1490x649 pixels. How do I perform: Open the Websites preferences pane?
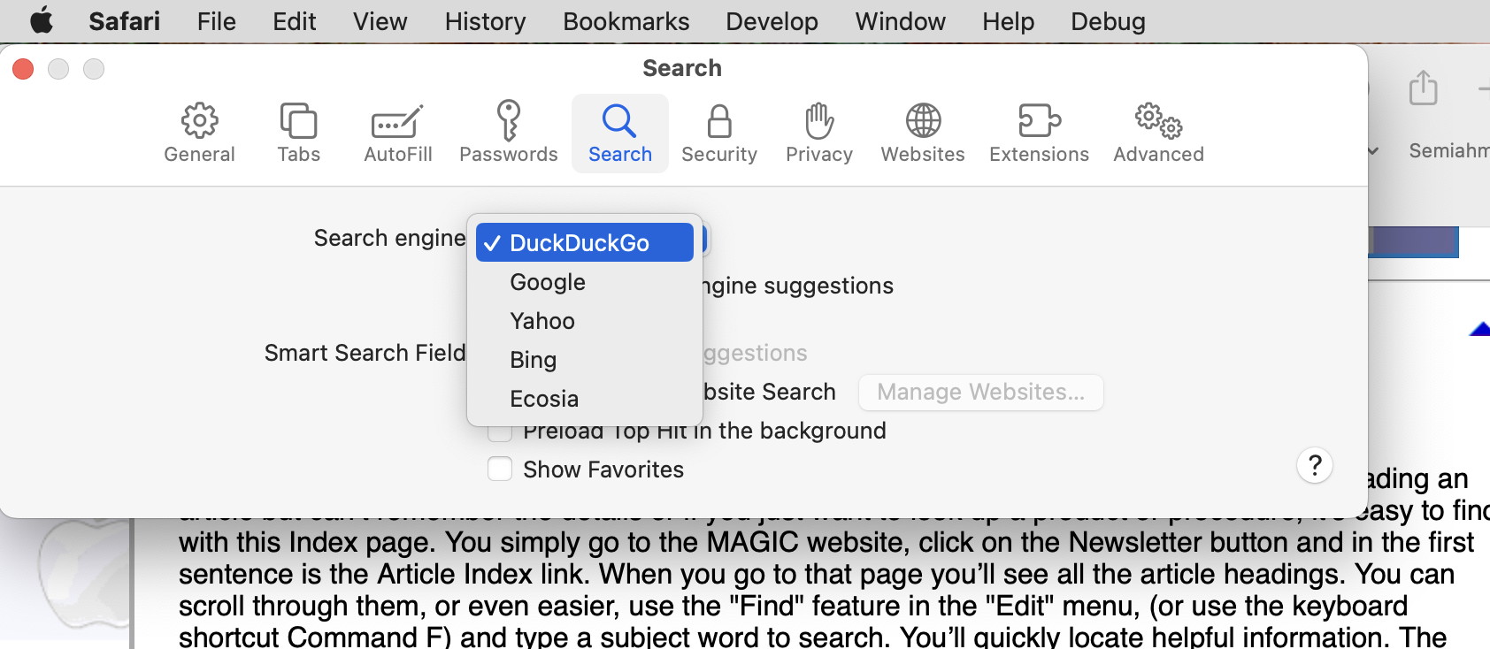(x=922, y=134)
